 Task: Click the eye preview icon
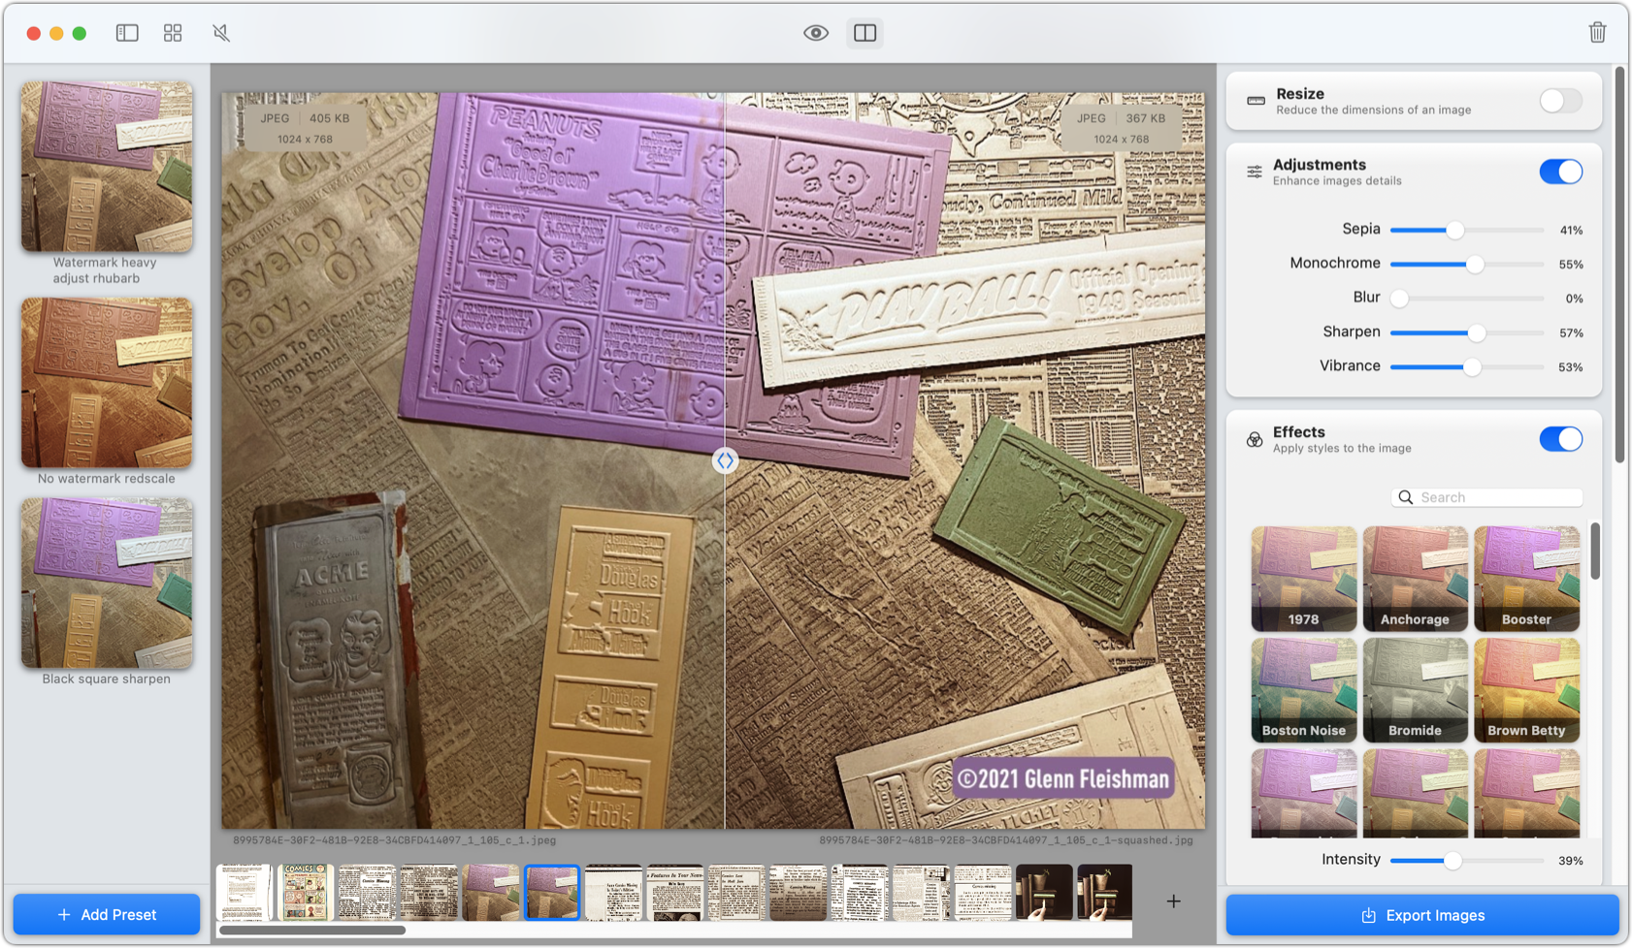tap(816, 33)
